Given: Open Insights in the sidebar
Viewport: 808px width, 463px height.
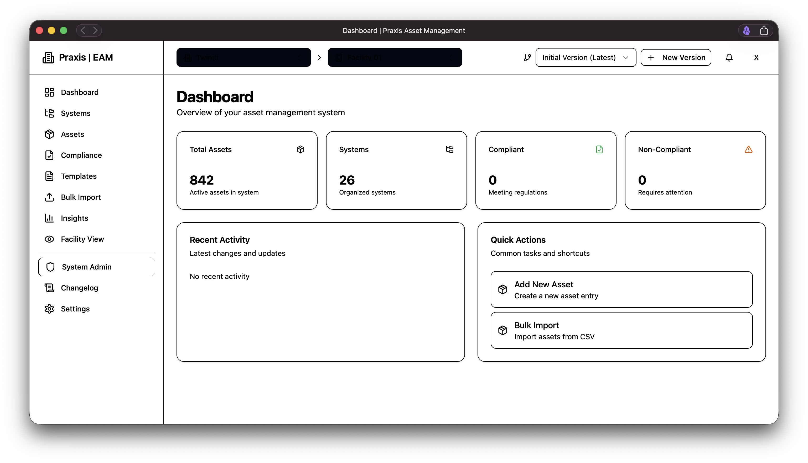Looking at the screenshot, I should click(x=75, y=218).
